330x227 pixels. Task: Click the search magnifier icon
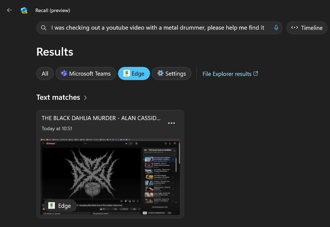(44, 28)
